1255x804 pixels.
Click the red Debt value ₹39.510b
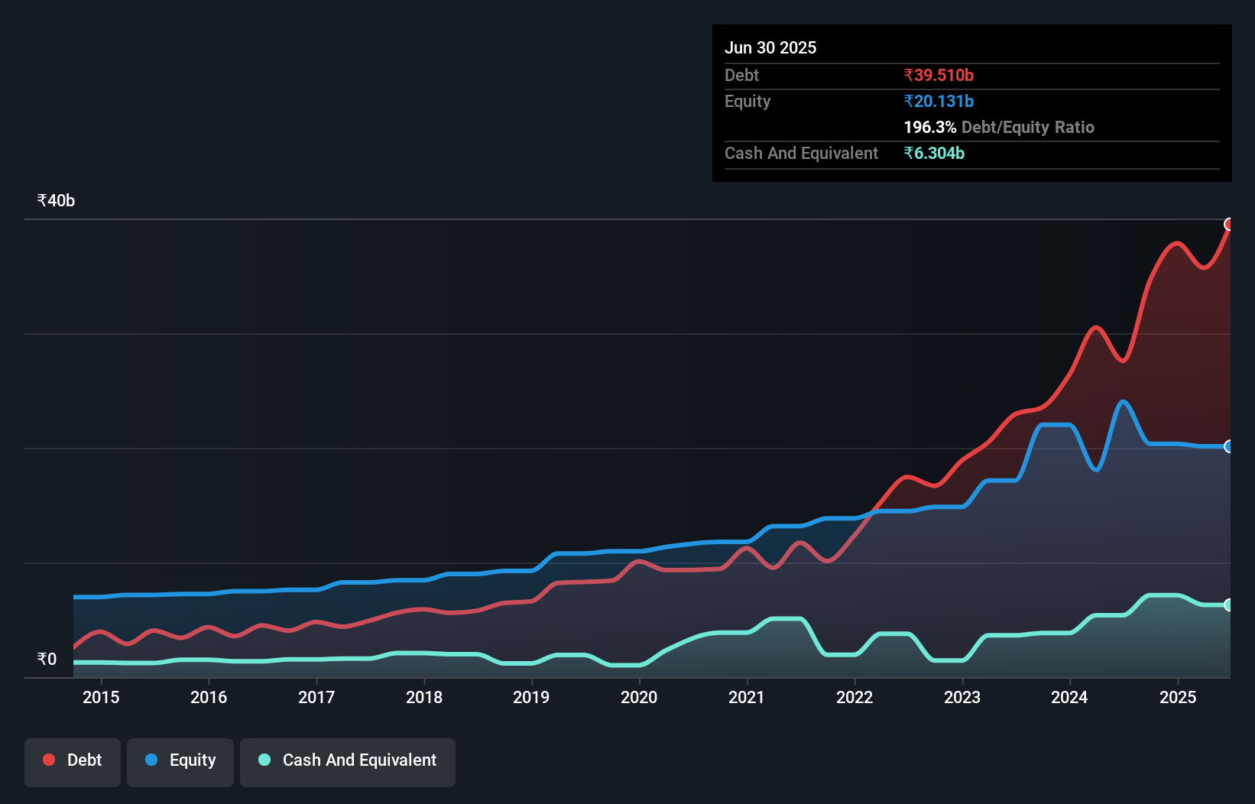pos(939,75)
